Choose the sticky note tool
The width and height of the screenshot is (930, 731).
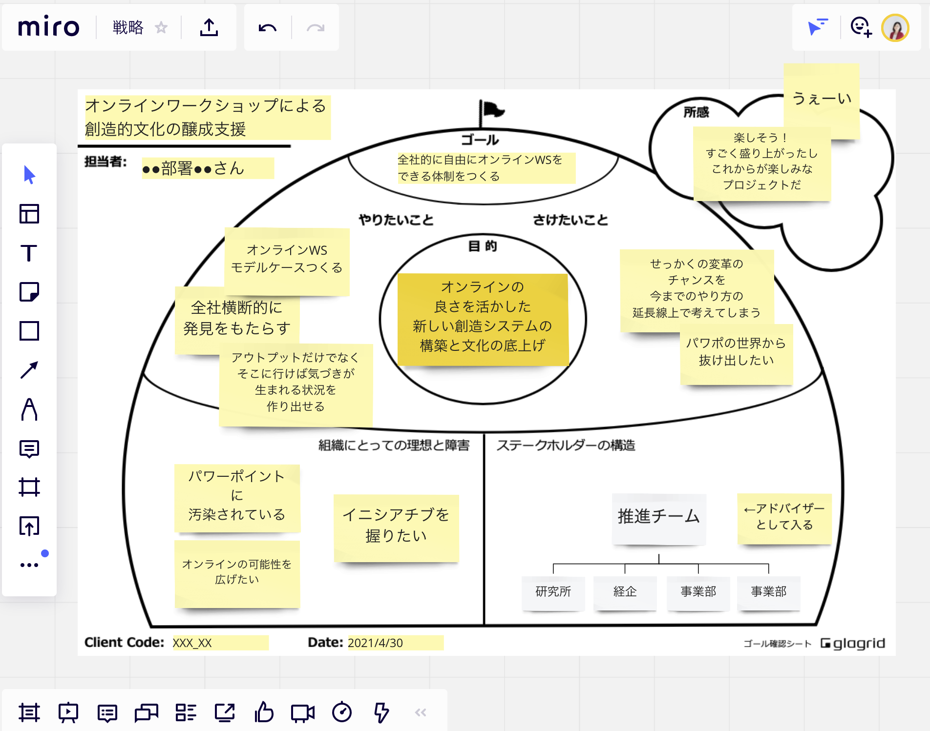point(29,292)
